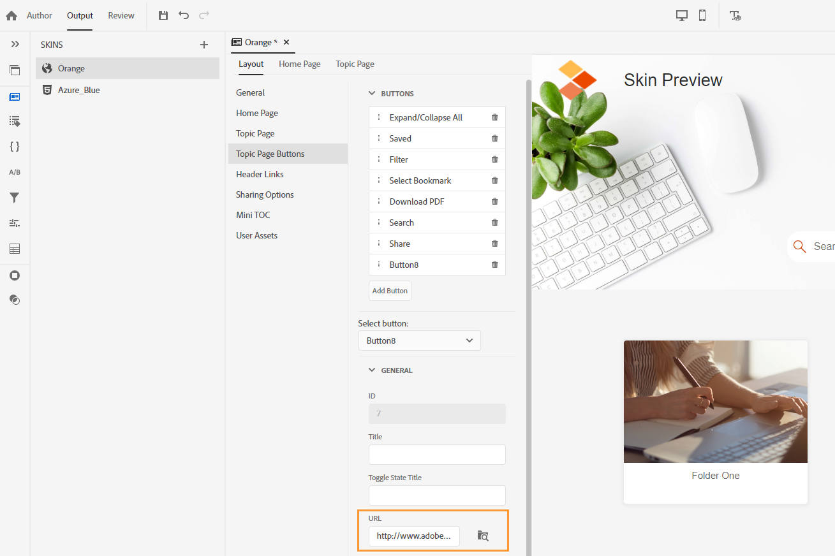Viewport: 835px width, 556px height.
Task: Select the Expand/Collapse All button row
Action: tap(437, 117)
